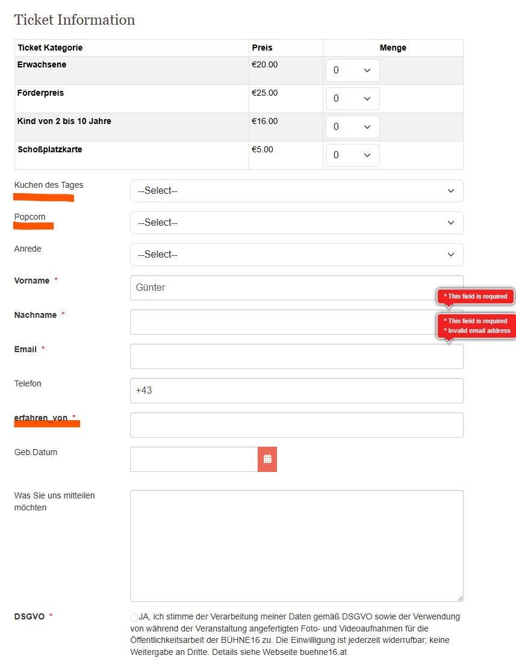The height and width of the screenshot is (670, 516).
Task: Click the Geb.Datum date text box
Action: 194,459
